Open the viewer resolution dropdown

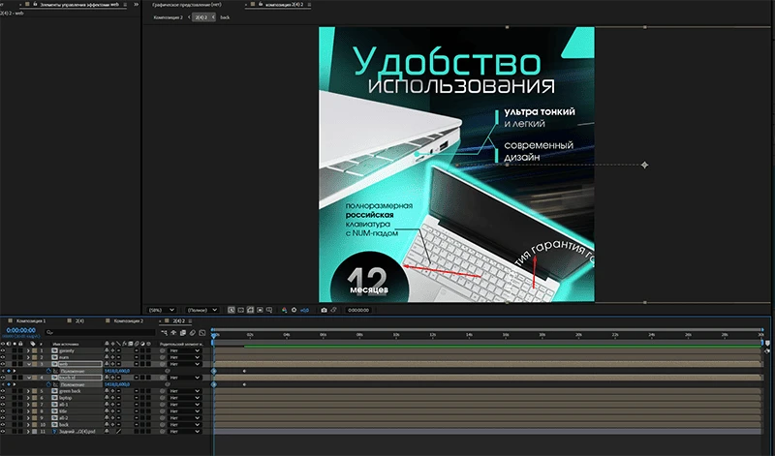202,310
